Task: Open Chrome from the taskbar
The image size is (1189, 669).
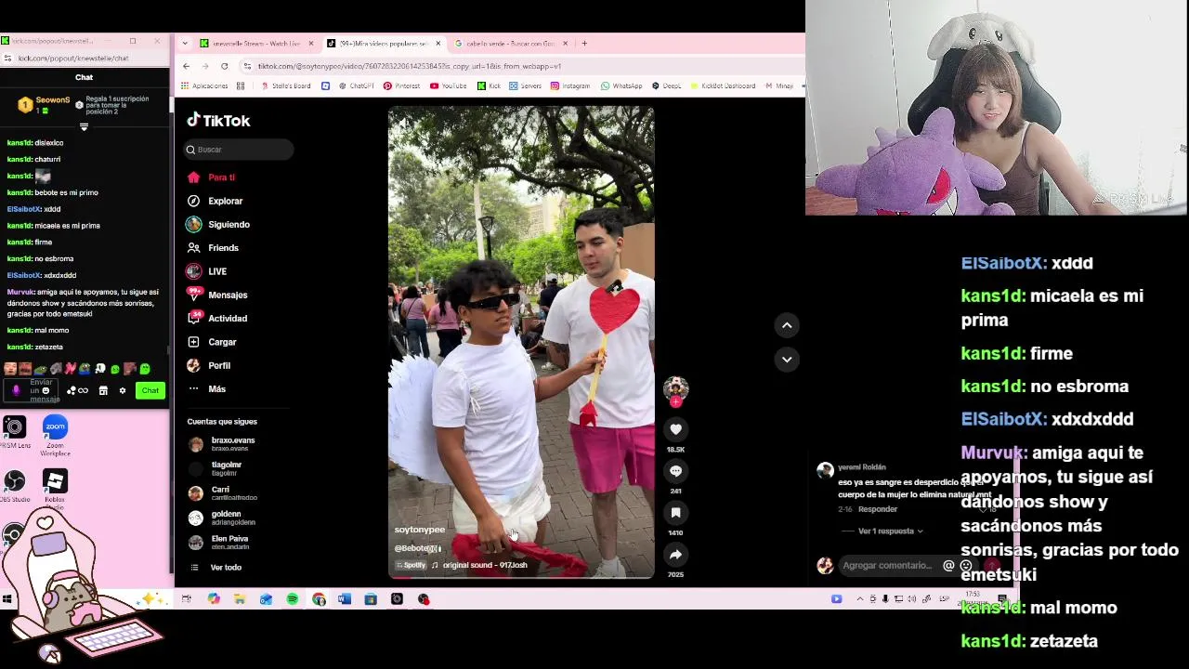Action: pyautogui.click(x=319, y=599)
